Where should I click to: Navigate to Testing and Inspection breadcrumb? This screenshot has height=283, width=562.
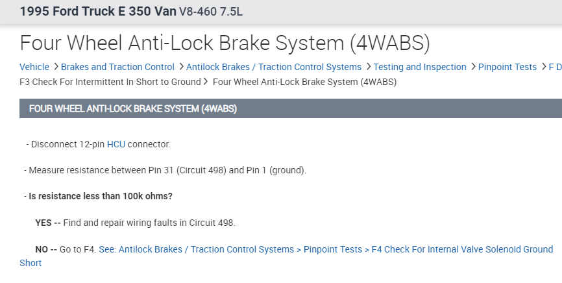(x=420, y=67)
